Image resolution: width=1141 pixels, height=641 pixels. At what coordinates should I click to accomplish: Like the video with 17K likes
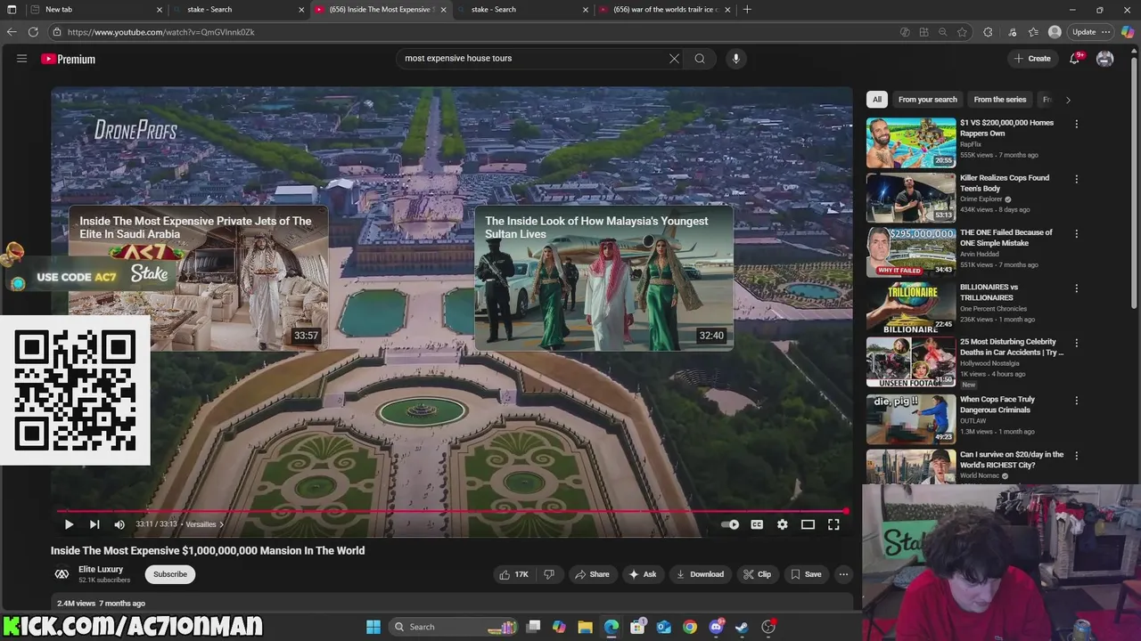point(514,574)
